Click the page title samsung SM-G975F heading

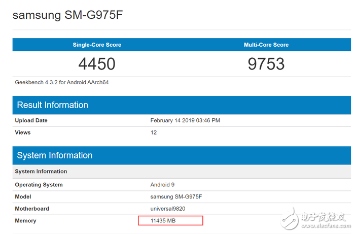click(67, 15)
